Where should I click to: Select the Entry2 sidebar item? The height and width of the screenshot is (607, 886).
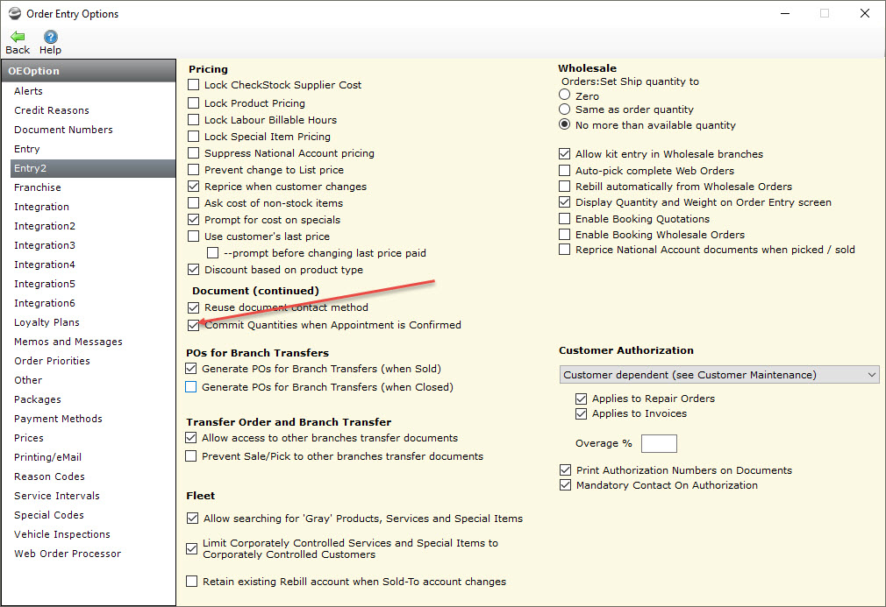point(93,168)
